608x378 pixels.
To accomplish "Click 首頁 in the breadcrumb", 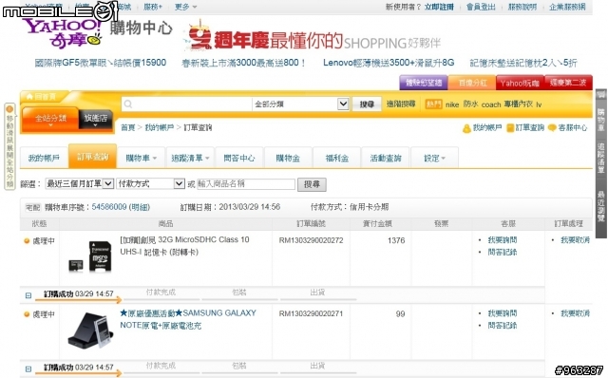I will point(128,127).
